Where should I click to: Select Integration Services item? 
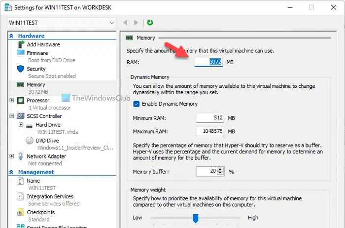pos(50,196)
